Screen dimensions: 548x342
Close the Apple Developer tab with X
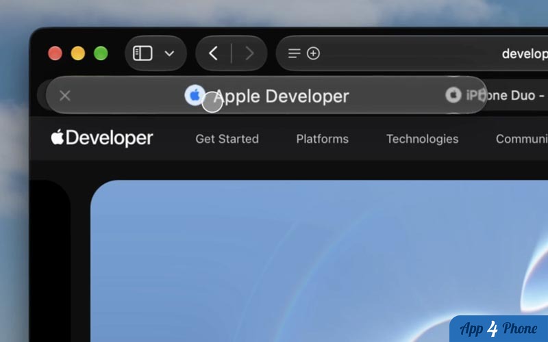[65, 95]
